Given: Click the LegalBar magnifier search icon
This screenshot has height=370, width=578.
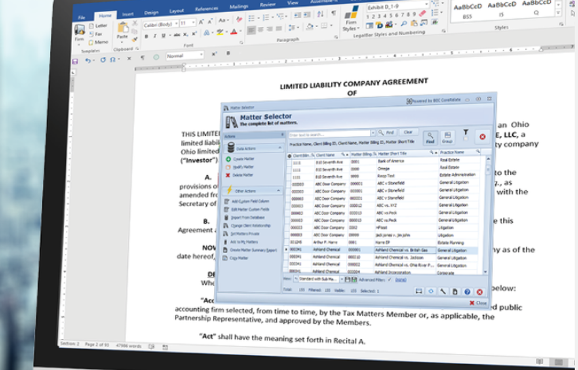Looking at the screenshot, I should click(404, 24).
